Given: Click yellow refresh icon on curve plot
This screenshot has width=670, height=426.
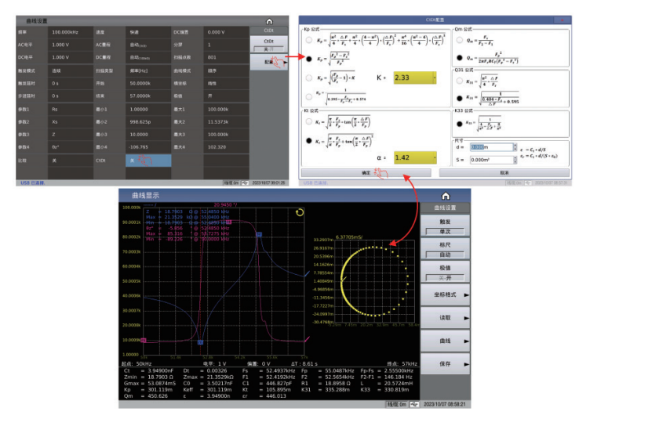Looking at the screenshot, I should coord(299,212).
